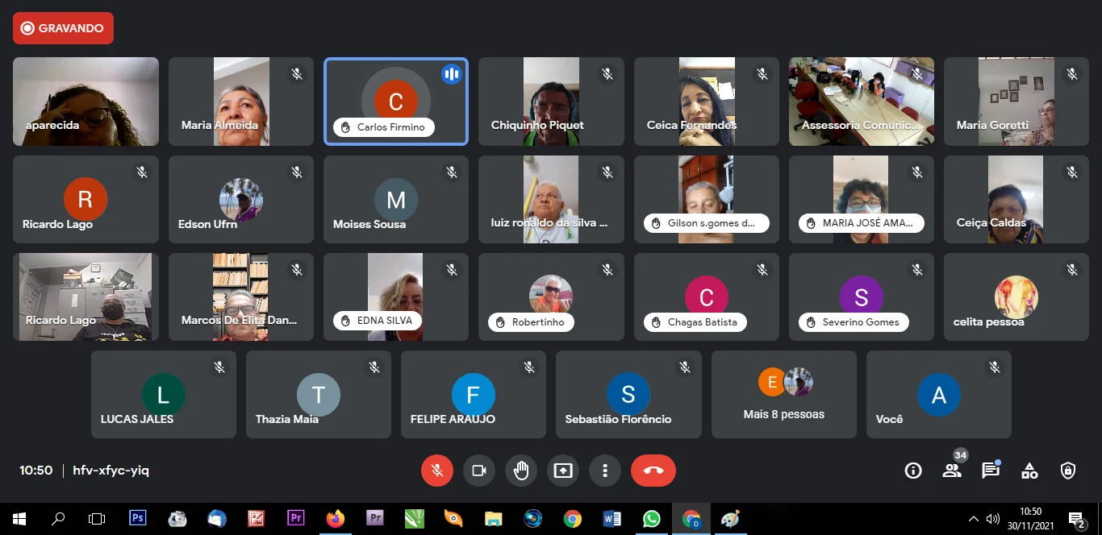Image resolution: width=1102 pixels, height=535 pixels.
Task: Select the Sebastião Florêncio participant tile
Action: (628, 394)
